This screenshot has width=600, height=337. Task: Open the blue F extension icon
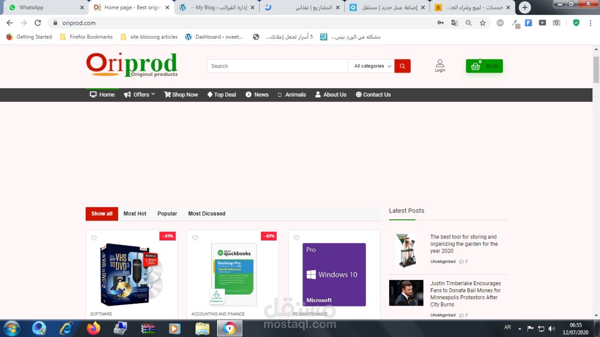click(528, 22)
